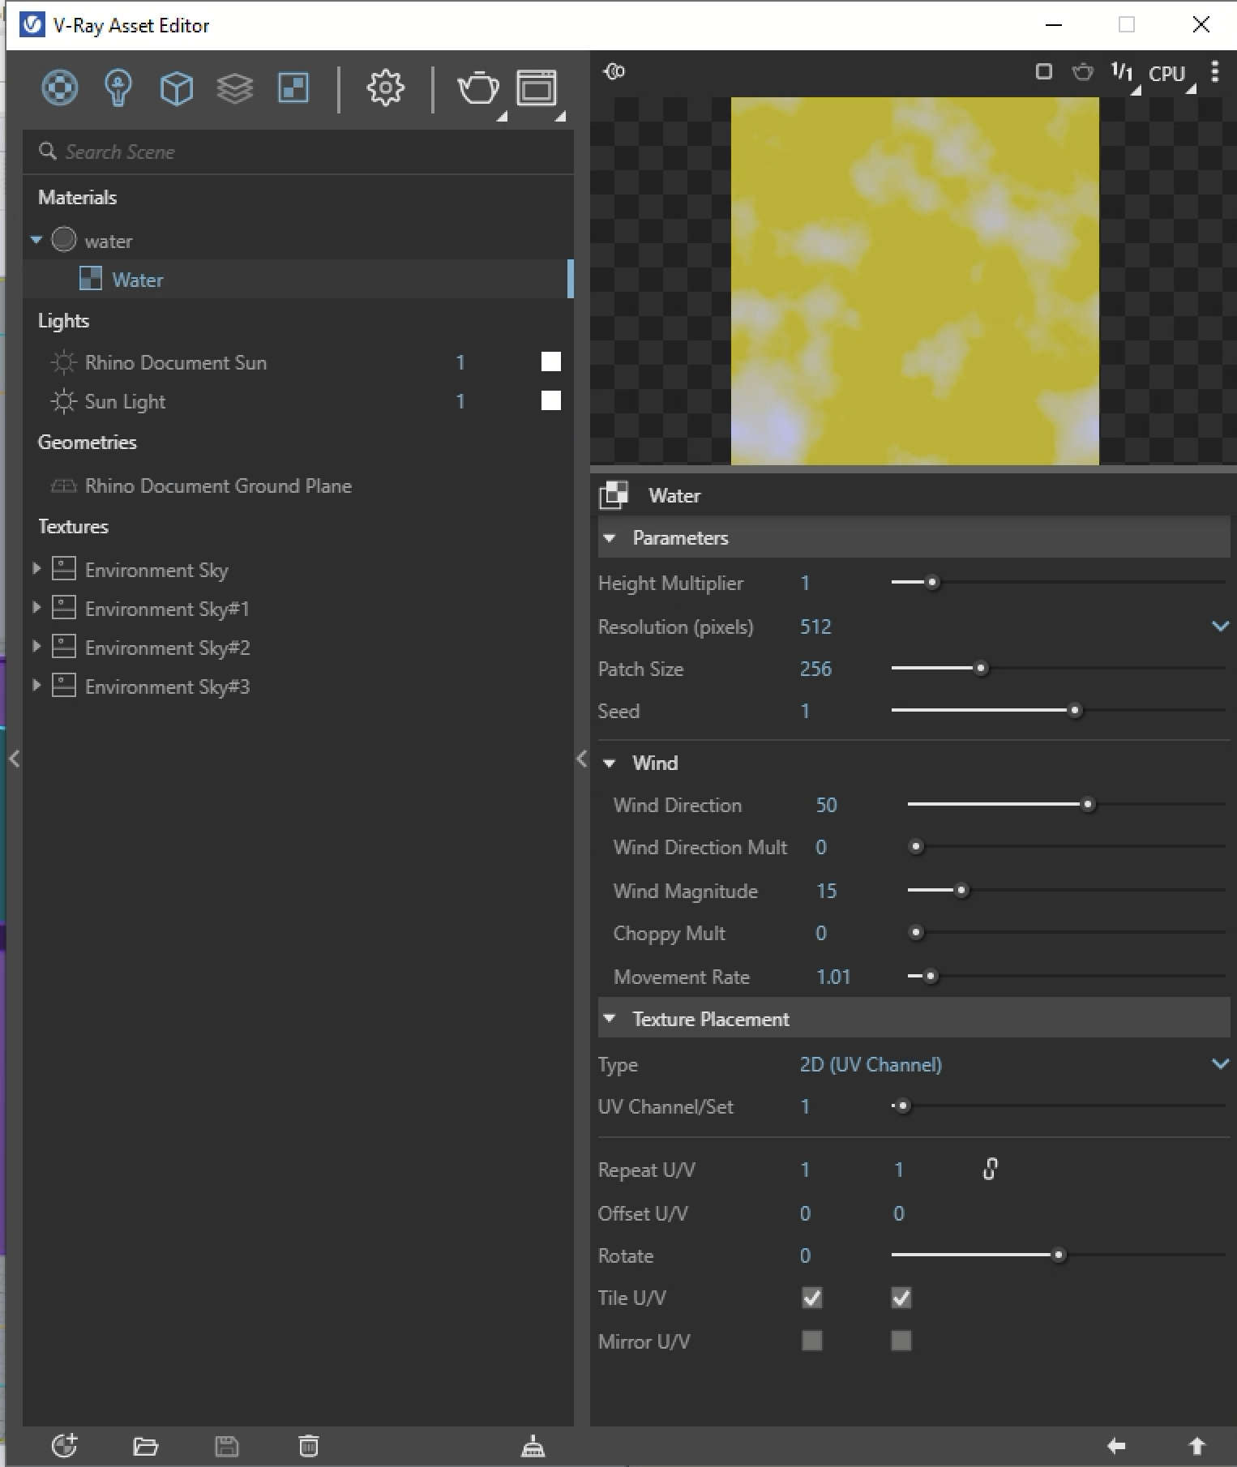Collapse the water material tree node
This screenshot has height=1467, width=1237.
36,240
